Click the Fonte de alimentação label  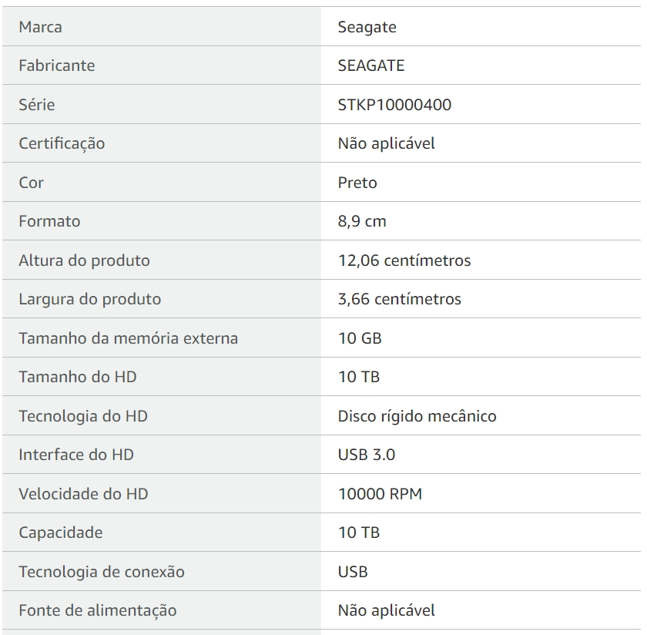(x=98, y=610)
